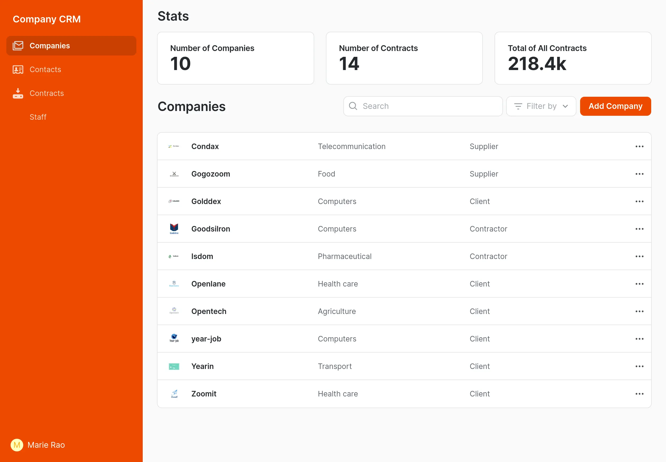Screen dimensions: 666x462
Task: Open actions dropdown for Isdom row
Action: pos(639,256)
